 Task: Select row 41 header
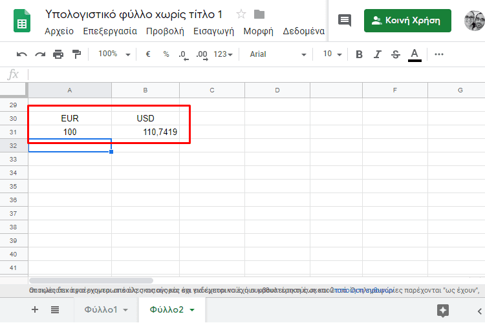pos(14,267)
